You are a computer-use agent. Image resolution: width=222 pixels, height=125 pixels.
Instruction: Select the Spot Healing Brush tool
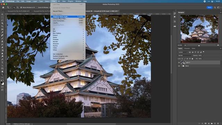[x=2, y=35]
